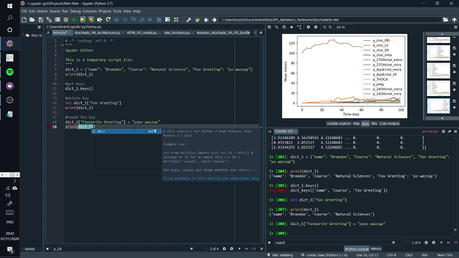
Task: Open the outline list toolbar icon
Action: pos(57,20)
